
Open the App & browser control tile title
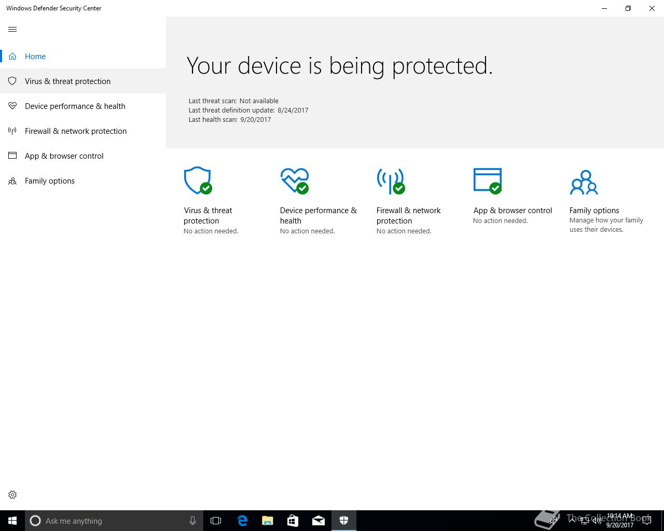pos(513,210)
